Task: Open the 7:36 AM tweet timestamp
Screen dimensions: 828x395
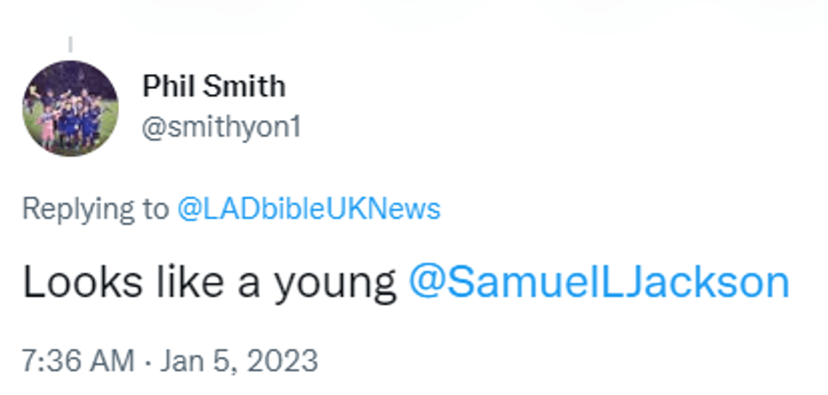Action: (x=78, y=361)
